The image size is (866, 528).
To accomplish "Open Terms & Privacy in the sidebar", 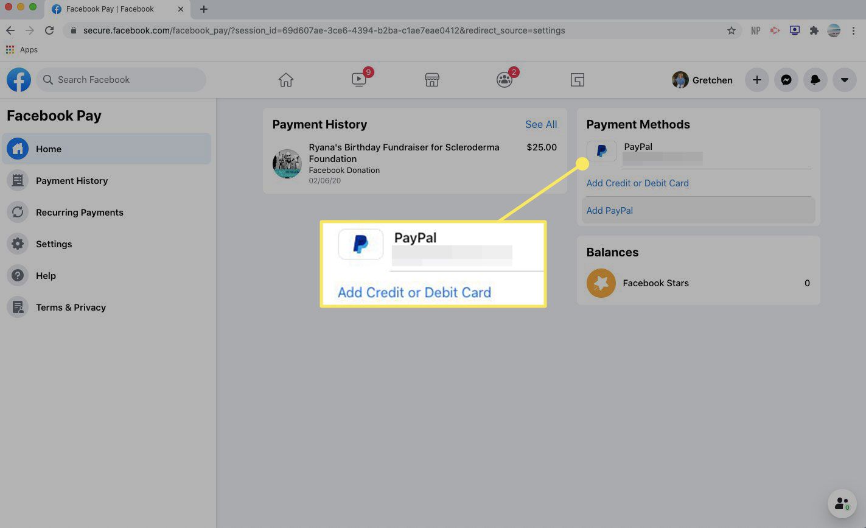I will [x=71, y=308].
